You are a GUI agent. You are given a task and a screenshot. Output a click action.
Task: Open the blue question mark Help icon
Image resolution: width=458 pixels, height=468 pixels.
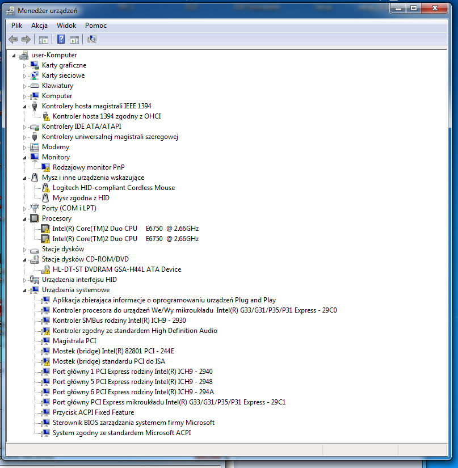[61, 39]
